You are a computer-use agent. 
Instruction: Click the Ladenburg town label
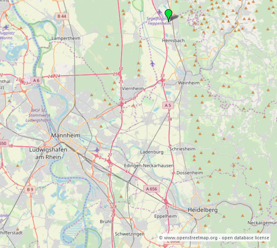tap(152, 152)
